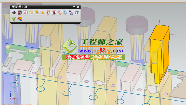Click the chain with green checkmark icon
The width and height of the screenshot is (186, 105).
coord(14,19)
